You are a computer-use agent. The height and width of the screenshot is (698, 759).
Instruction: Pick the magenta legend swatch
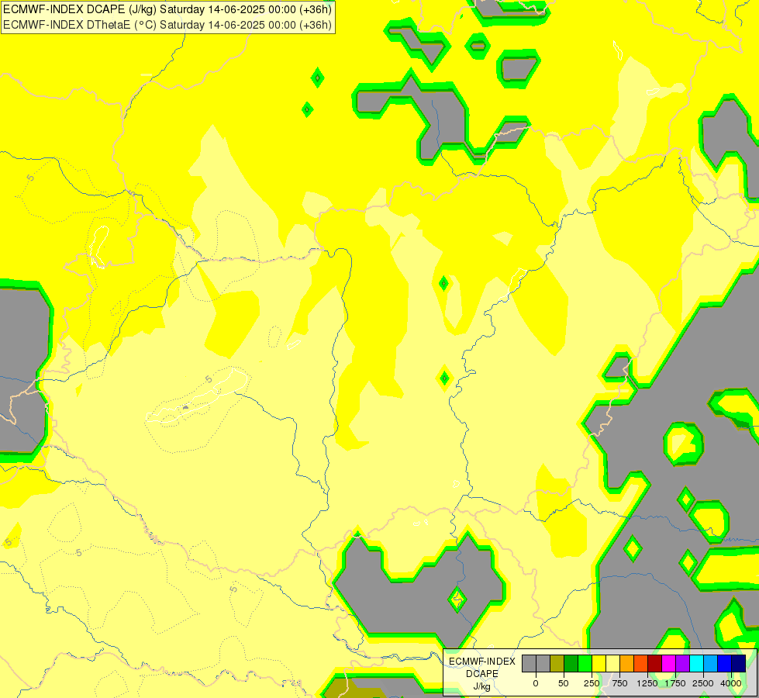tap(669, 664)
